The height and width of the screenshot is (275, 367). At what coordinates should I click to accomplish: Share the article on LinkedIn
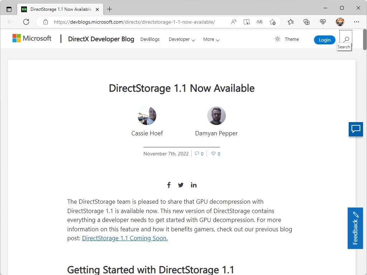point(194,185)
